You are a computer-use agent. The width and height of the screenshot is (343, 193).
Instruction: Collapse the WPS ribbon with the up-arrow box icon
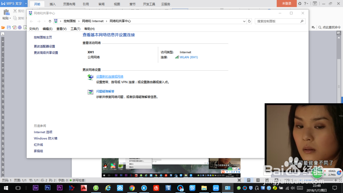pos(315,3)
